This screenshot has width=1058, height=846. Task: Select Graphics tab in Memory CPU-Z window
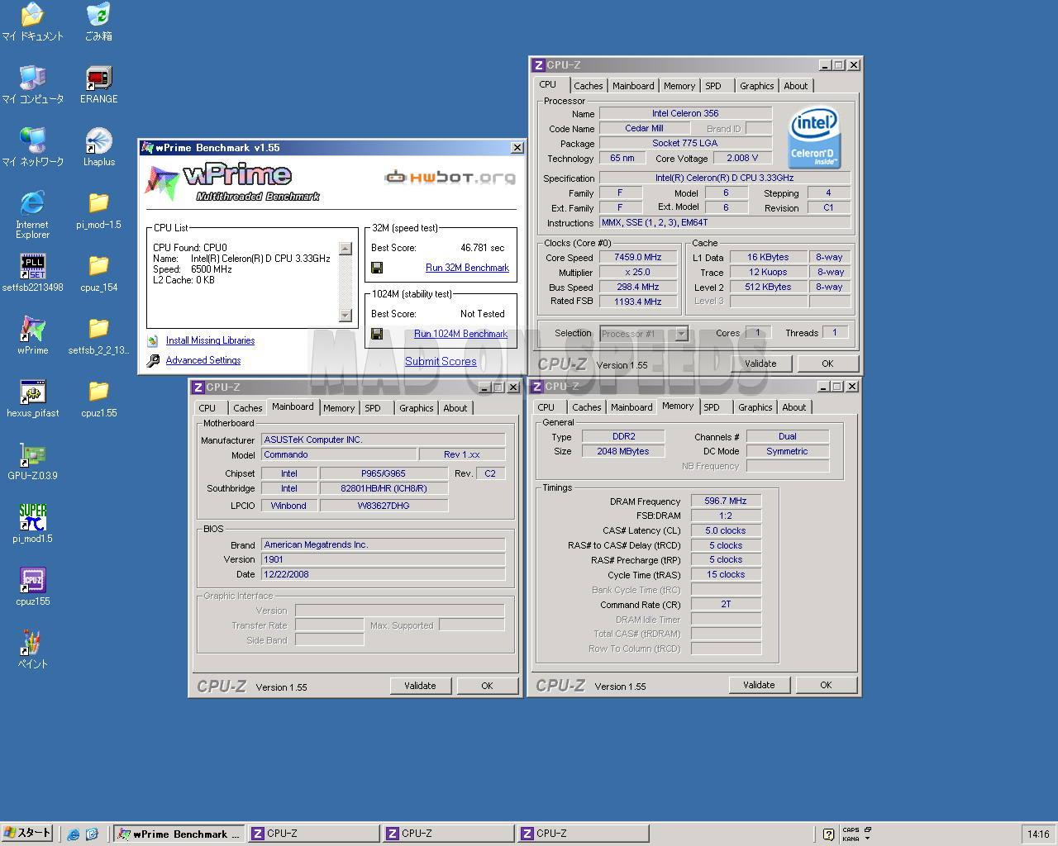pyautogui.click(x=755, y=407)
